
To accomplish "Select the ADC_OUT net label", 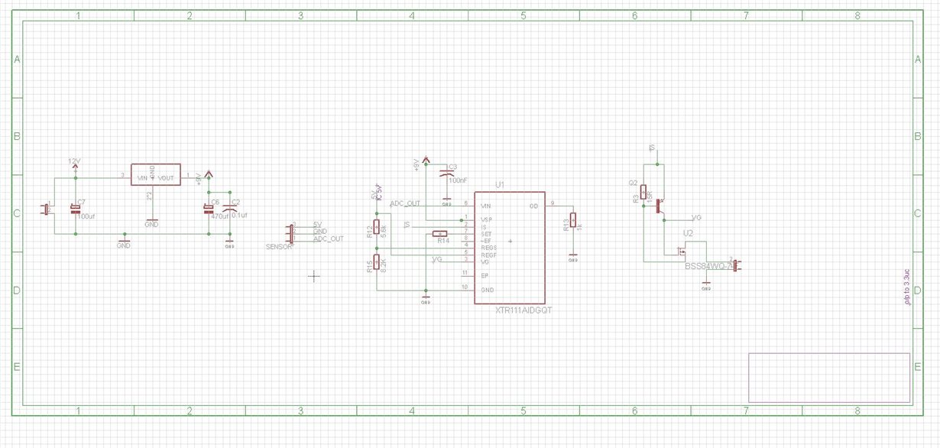I will tap(405, 203).
